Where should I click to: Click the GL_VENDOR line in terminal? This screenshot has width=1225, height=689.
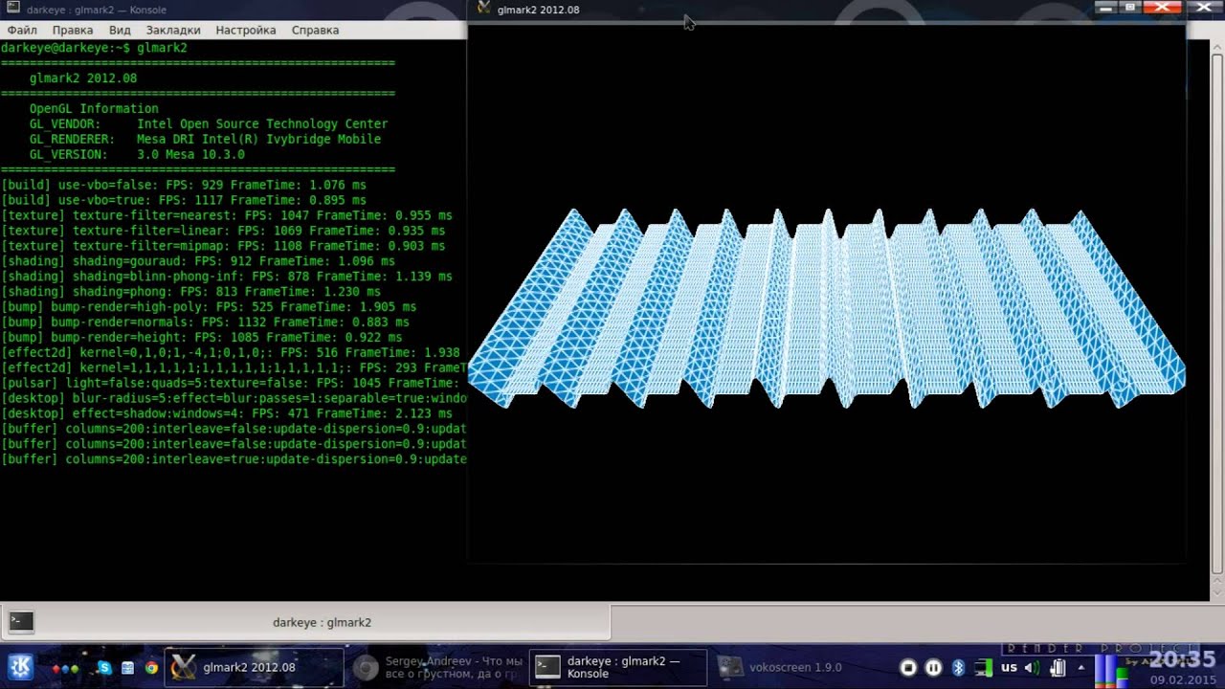(x=209, y=123)
